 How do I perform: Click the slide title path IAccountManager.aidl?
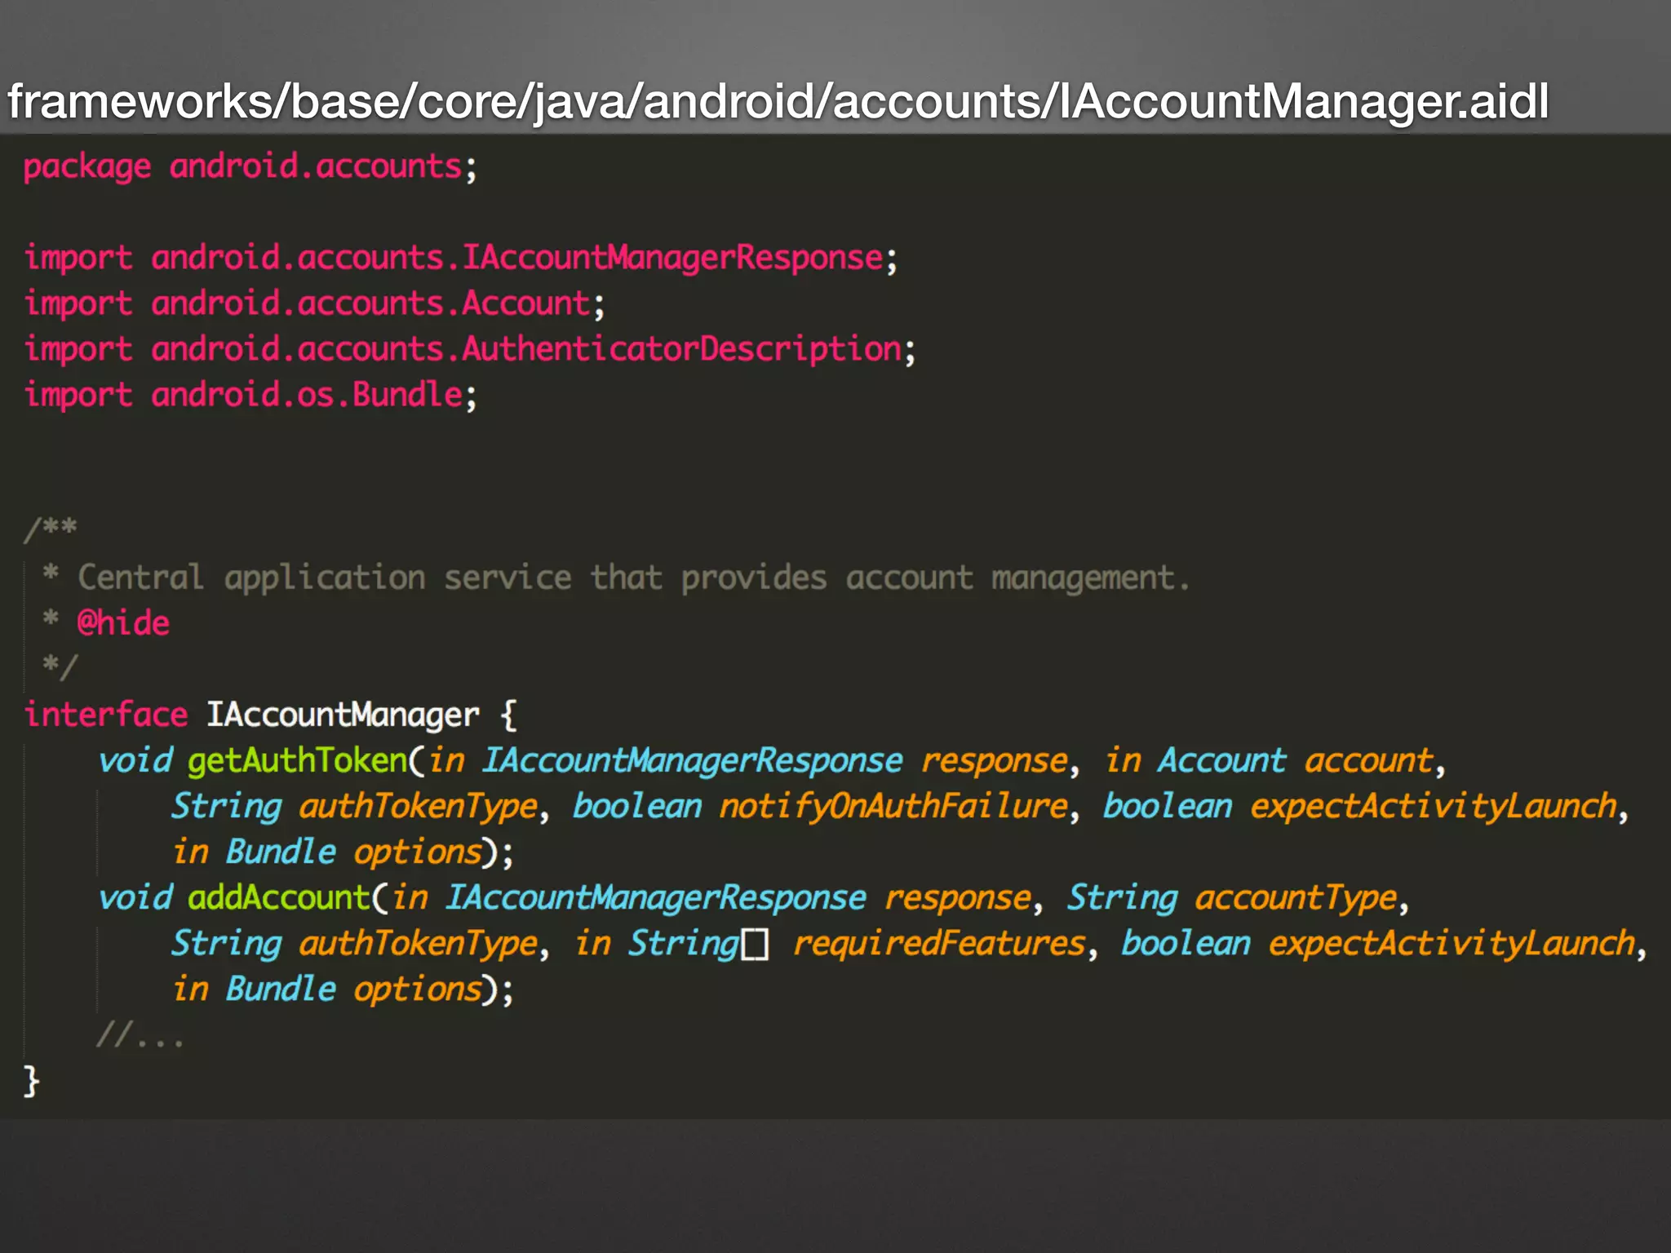coord(778,102)
